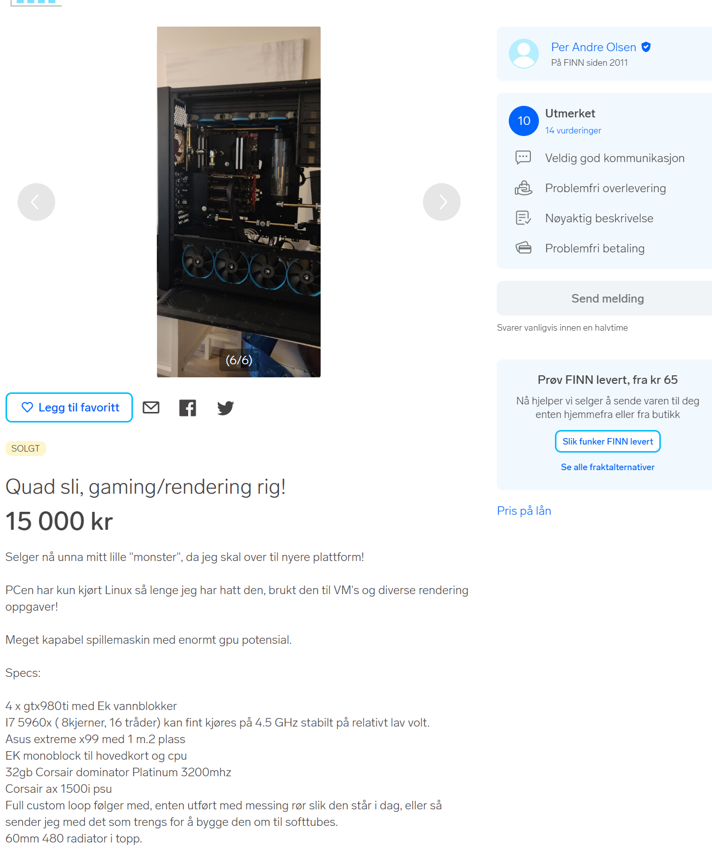
Task: Open Pris på lån link
Action: 524,511
